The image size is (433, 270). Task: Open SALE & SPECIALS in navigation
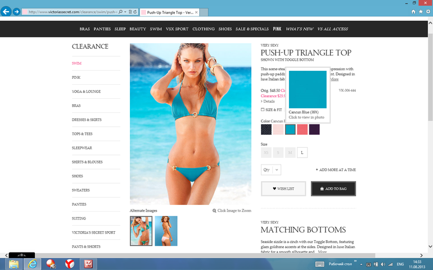(x=252, y=29)
